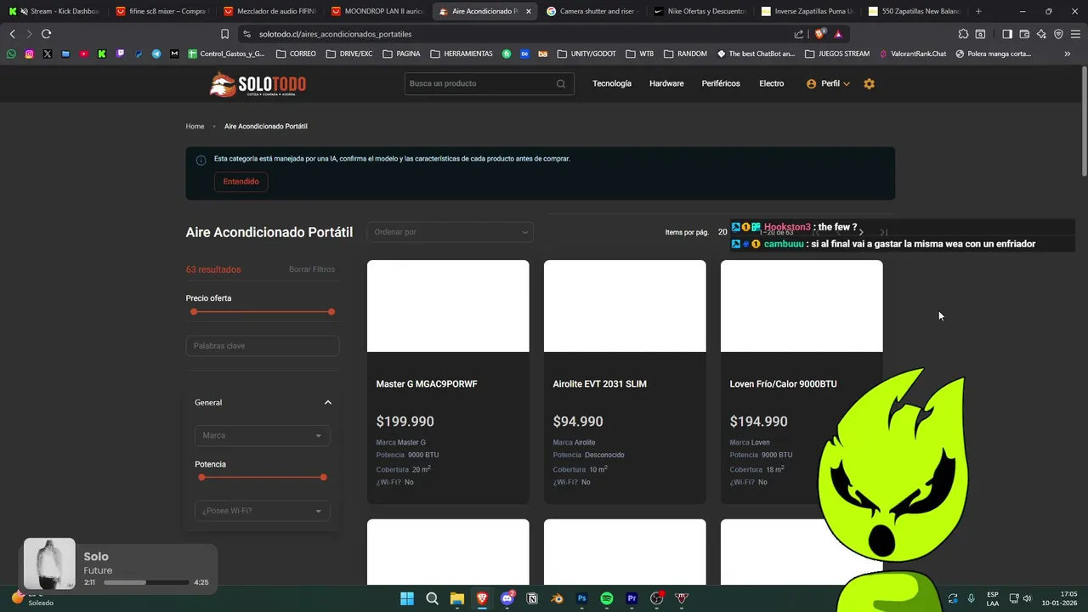Switch to the Nike Ofertas y Descuentos tab

coord(701,11)
